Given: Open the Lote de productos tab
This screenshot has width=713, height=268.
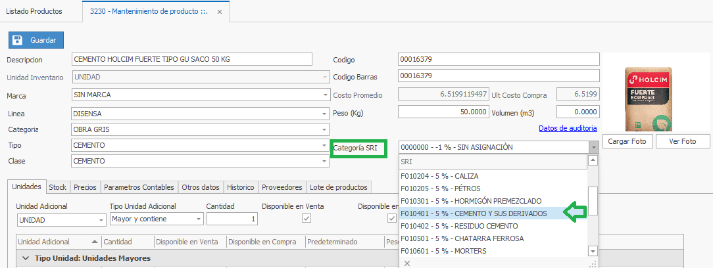Looking at the screenshot, I should [339, 187].
